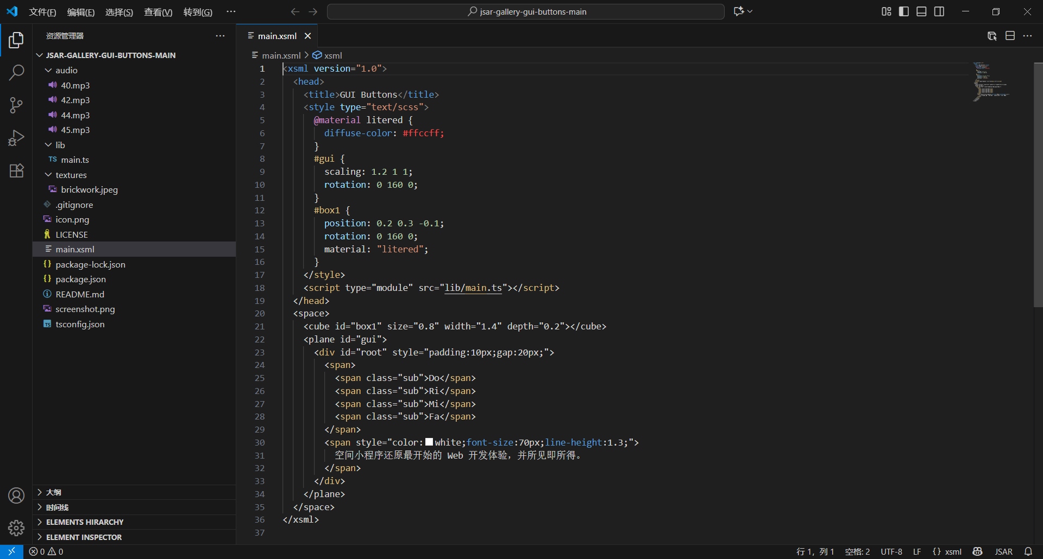
Task: Open the 查看(V) menu
Action: pyautogui.click(x=158, y=12)
